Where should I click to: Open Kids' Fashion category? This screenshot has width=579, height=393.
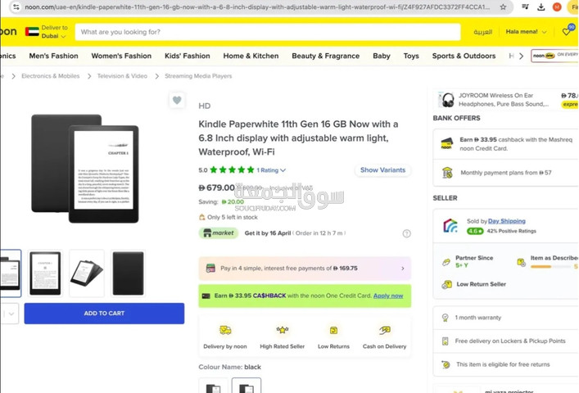coord(188,56)
